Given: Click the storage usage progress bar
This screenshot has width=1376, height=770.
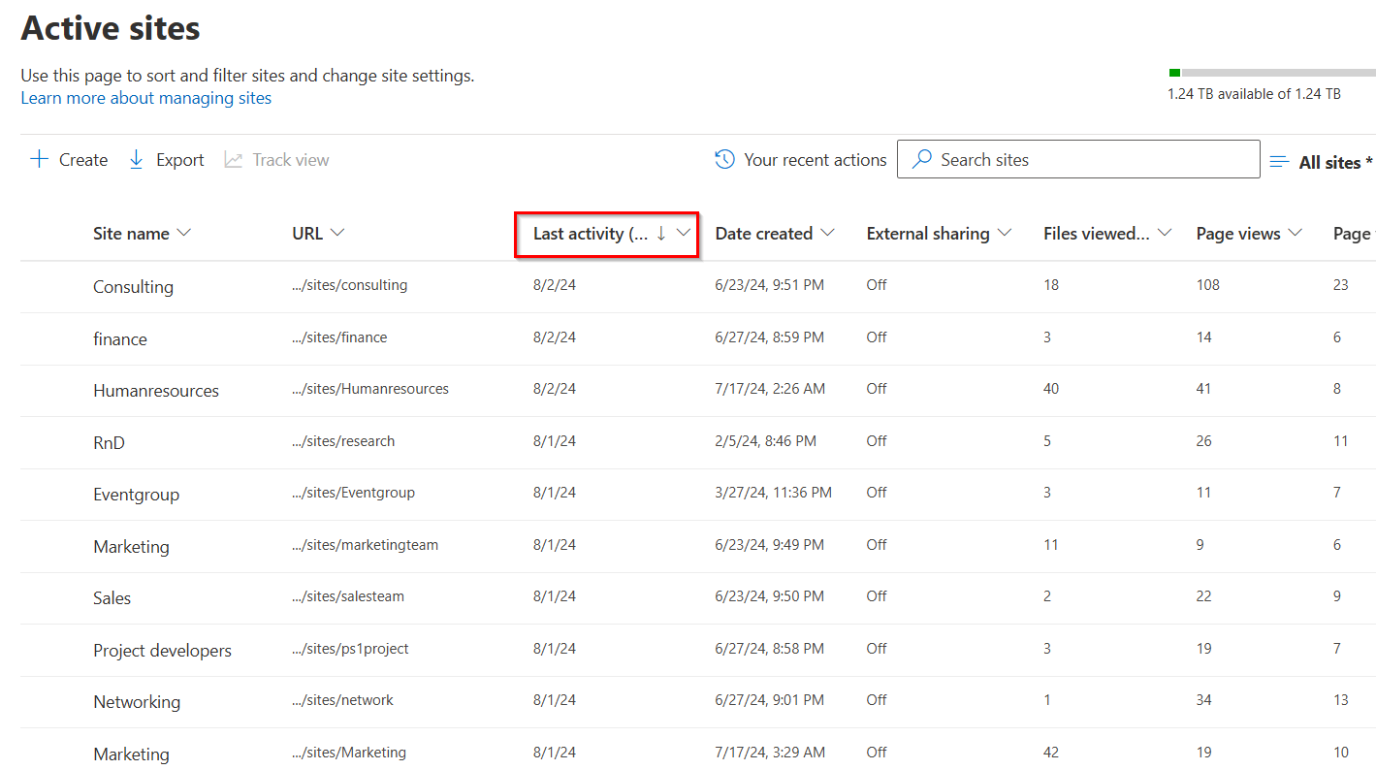Looking at the screenshot, I should point(1270,72).
